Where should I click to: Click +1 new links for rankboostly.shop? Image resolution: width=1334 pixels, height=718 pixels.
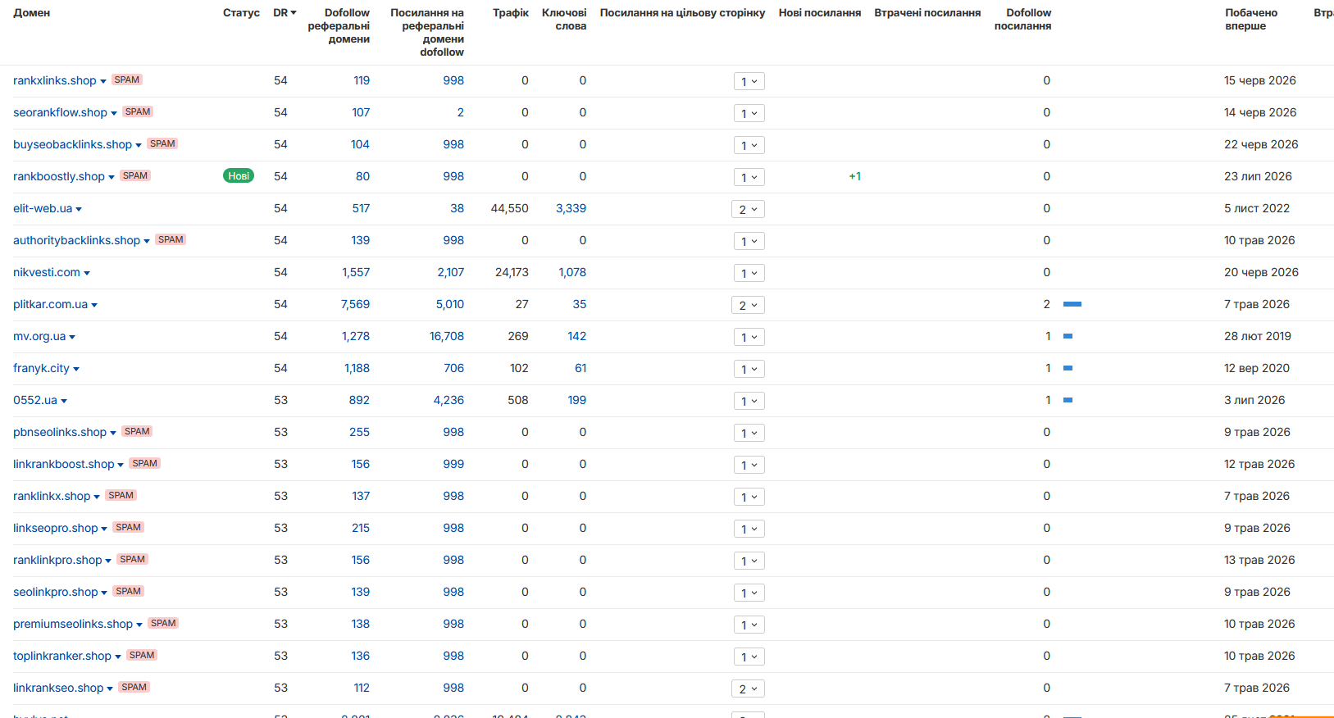854,176
